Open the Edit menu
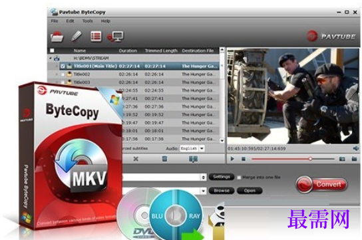This screenshot has height=240, width=362. point(70,21)
